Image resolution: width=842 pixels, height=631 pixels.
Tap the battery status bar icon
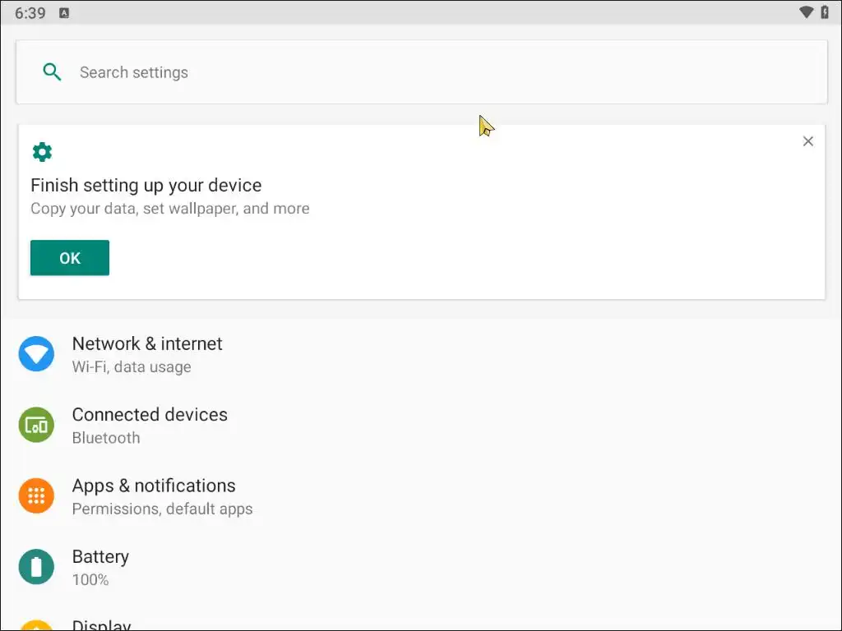[825, 12]
